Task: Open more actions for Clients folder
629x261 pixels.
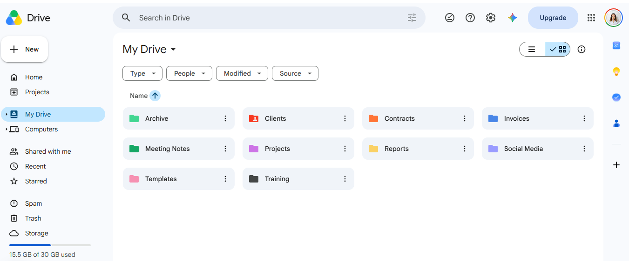Action: coord(345,118)
